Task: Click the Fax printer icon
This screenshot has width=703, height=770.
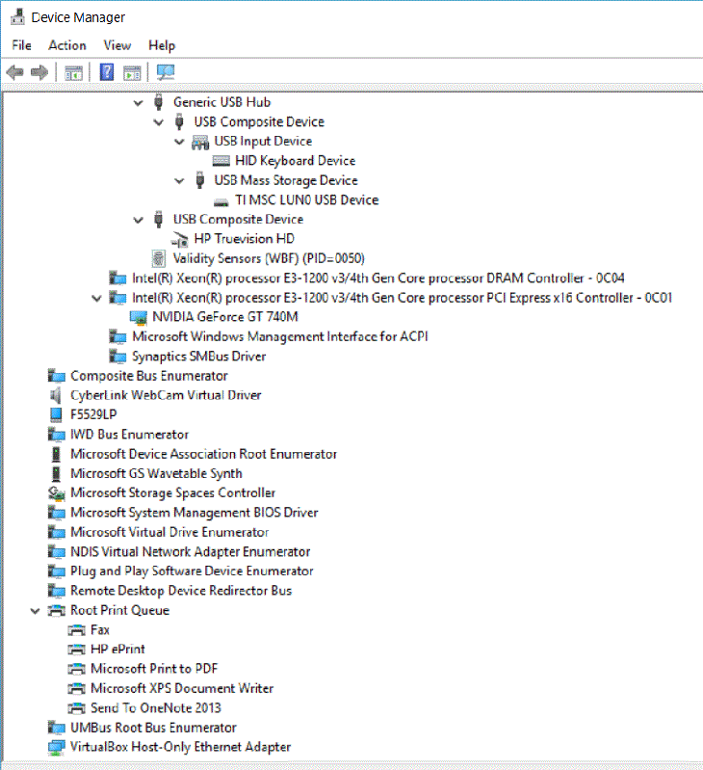Action: [76, 630]
